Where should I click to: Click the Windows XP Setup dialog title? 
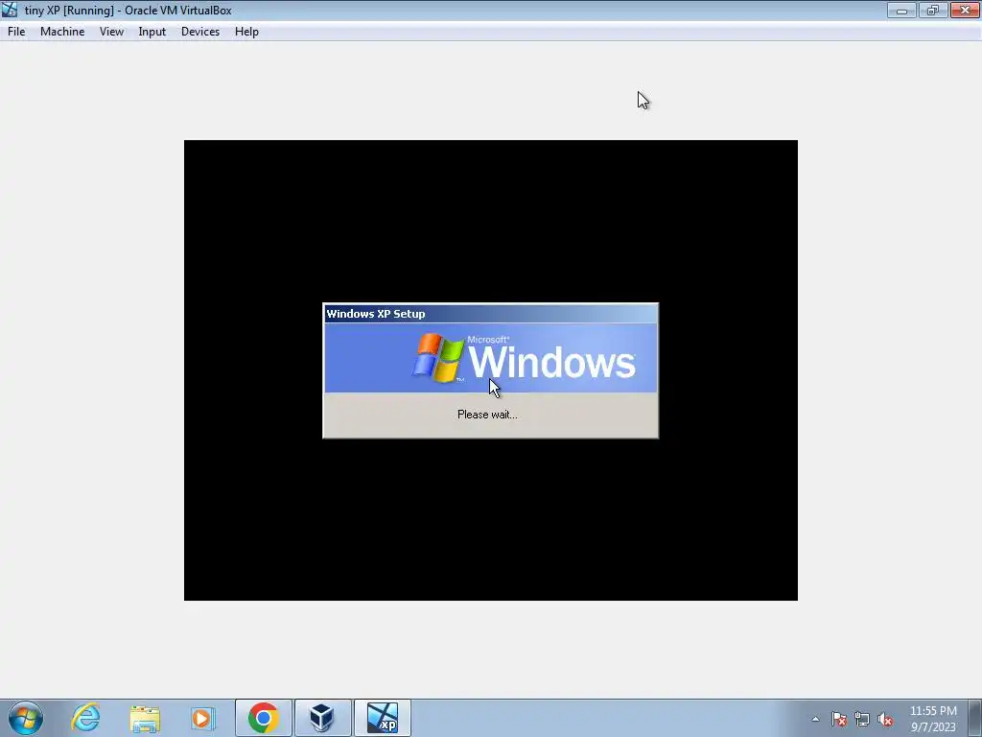point(376,314)
